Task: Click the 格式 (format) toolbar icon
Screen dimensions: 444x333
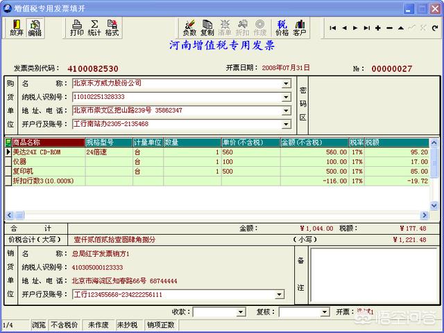Action: click(x=112, y=28)
